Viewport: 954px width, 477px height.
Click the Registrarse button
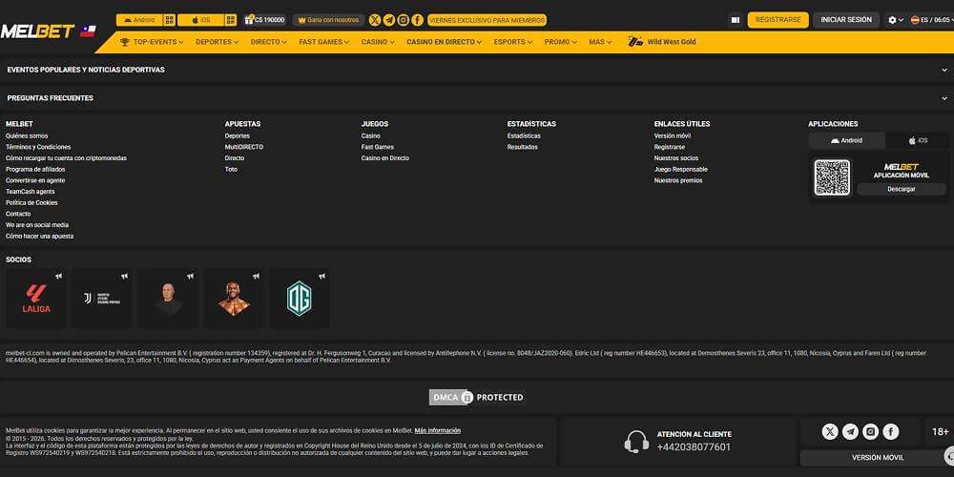pos(778,20)
